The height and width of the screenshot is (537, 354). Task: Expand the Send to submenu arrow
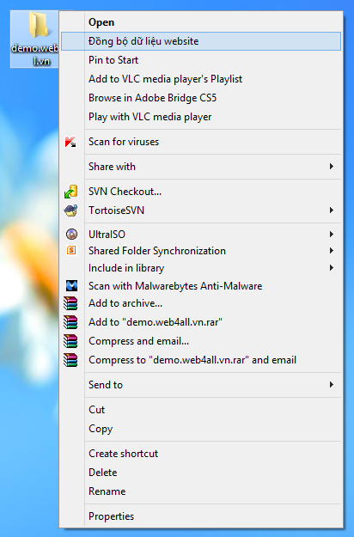(331, 385)
